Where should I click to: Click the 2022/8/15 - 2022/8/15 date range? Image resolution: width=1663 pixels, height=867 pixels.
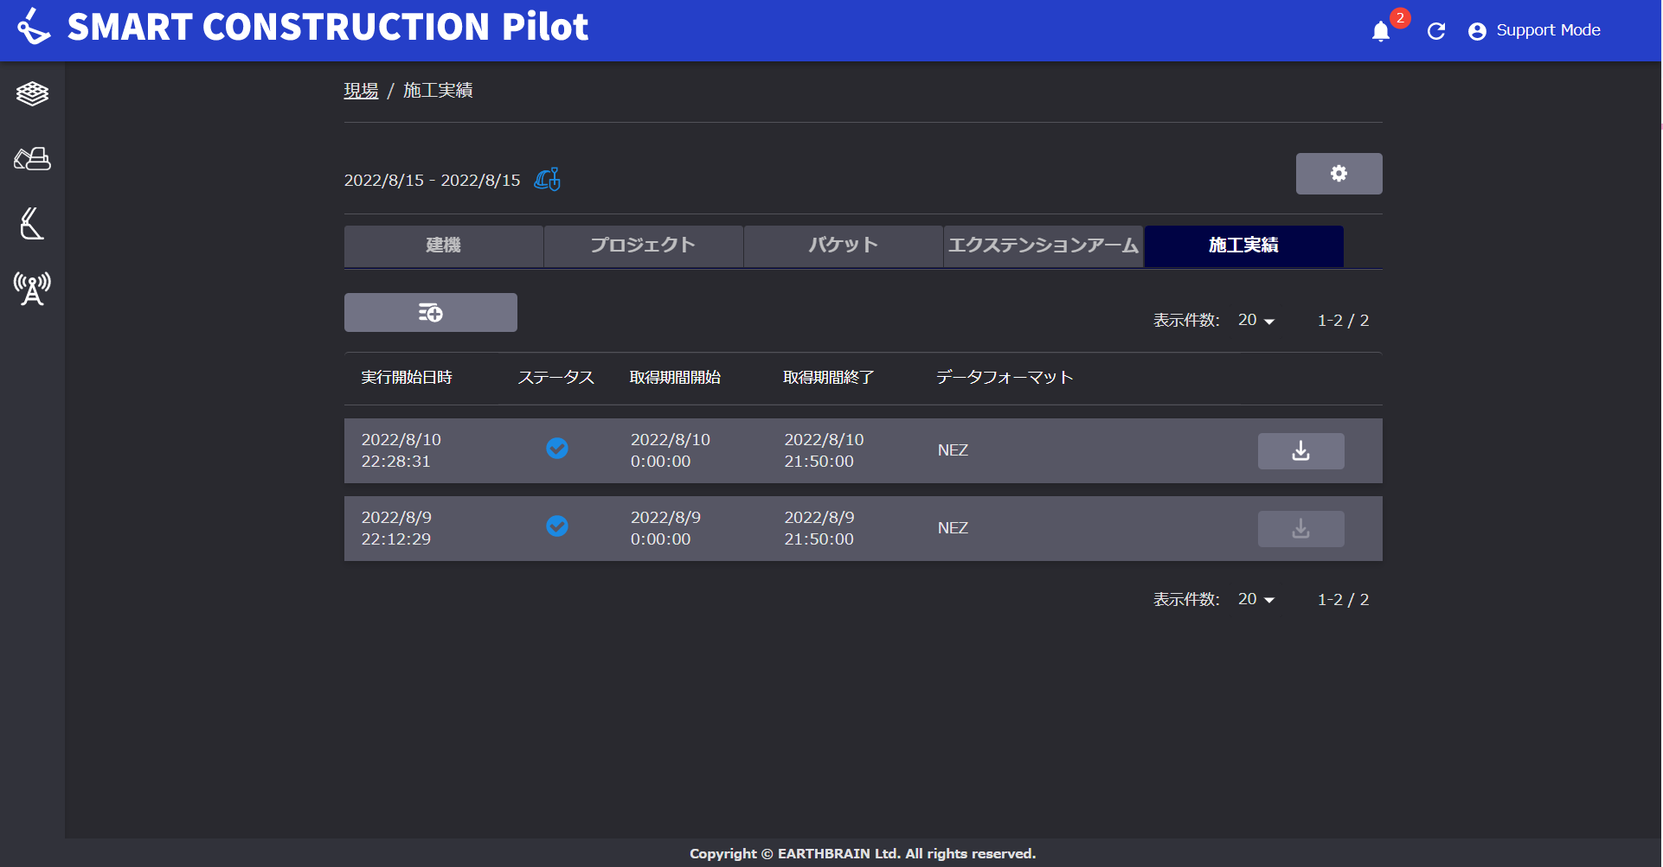433,180
